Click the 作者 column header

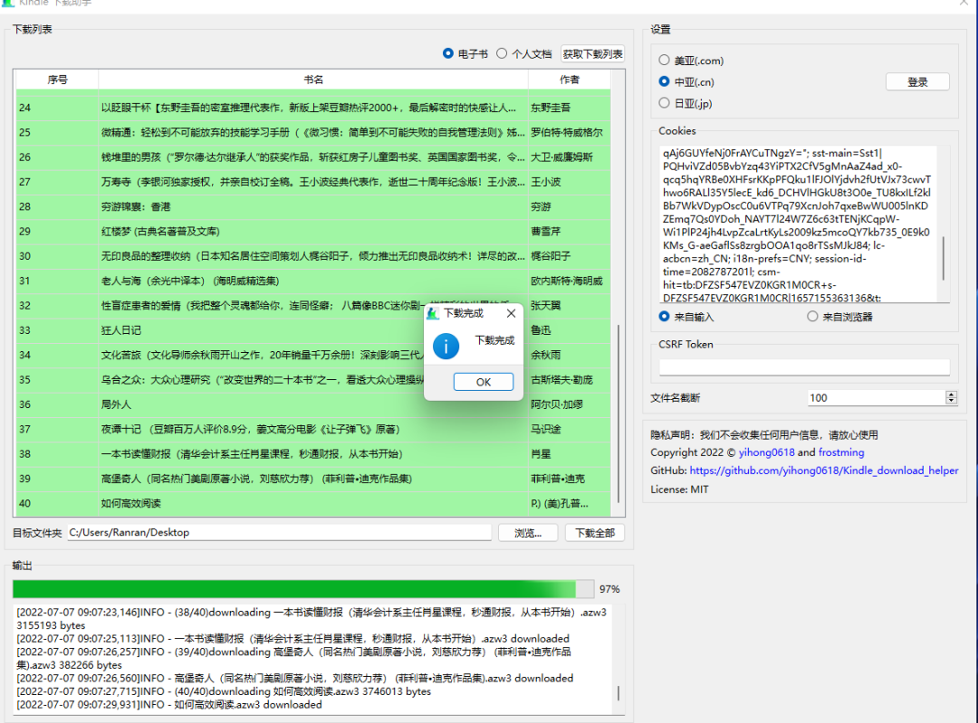[569, 79]
